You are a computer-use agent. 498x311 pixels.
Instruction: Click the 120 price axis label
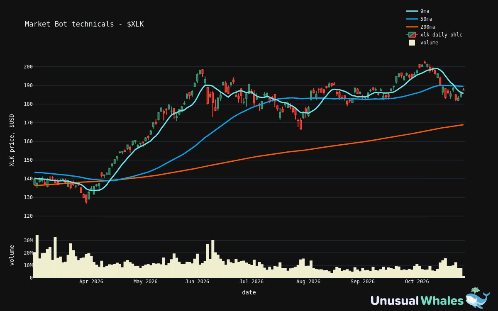click(x=28, y=216)
